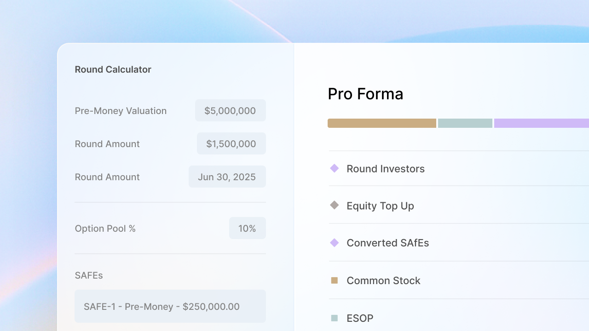The image size is (589, 331).
Task: Click the Round Calculator panel heading
Action: [x=113, y=69]
